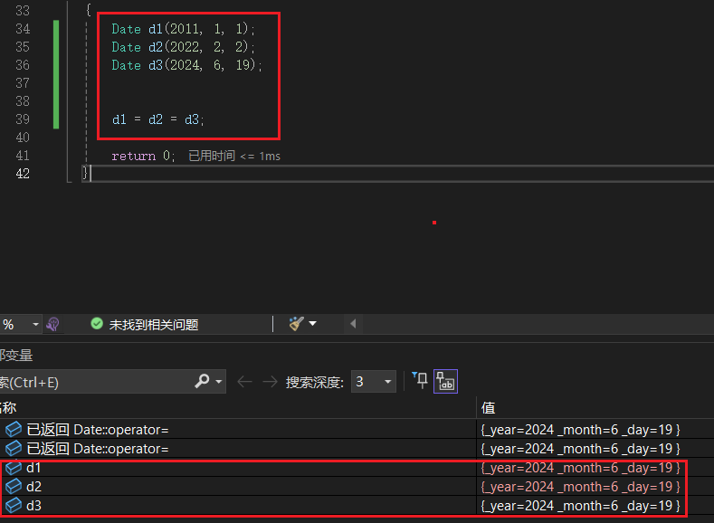Click the code cleanup broom icon
The height and width of the screenshot is (523, 714).
click(x=297, y=324)
